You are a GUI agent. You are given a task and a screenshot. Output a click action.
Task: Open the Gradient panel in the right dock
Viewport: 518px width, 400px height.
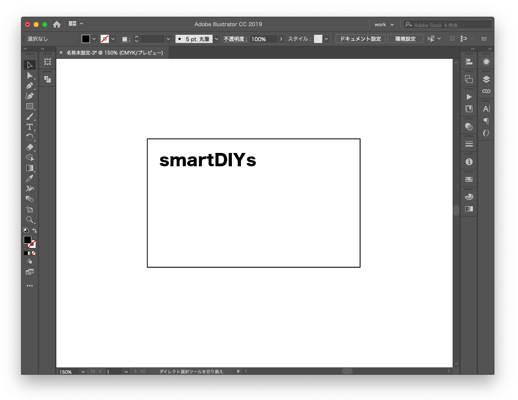(469, 209)
